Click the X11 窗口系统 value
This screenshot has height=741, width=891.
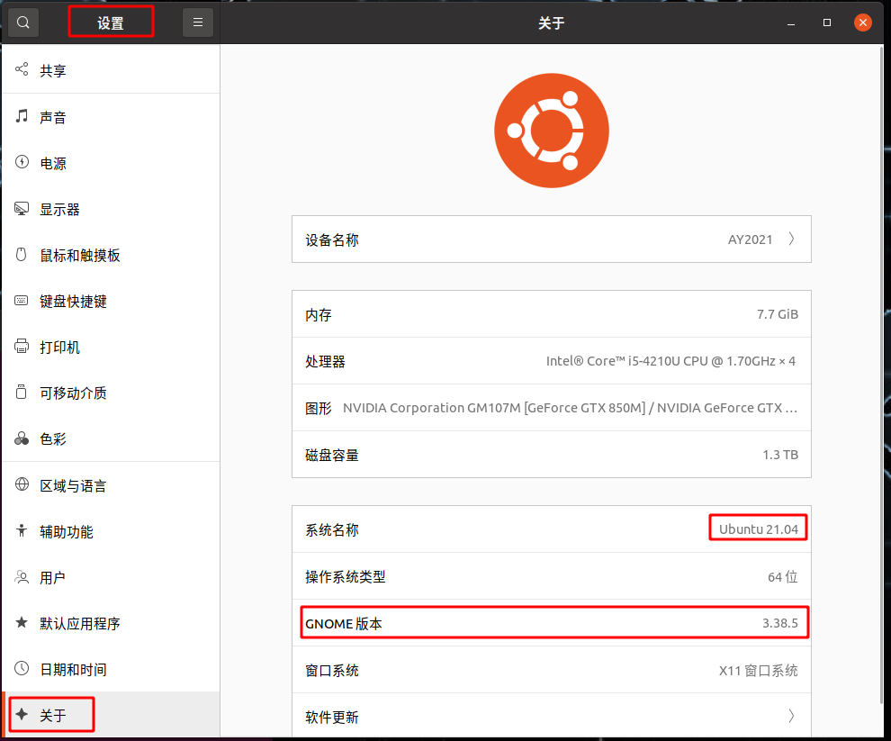(x=759, y=671)
